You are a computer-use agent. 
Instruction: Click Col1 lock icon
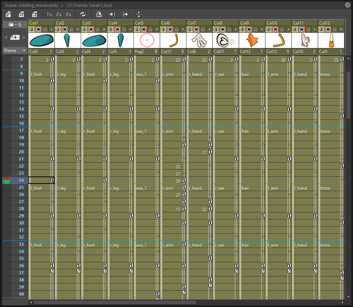coord(45,29)
